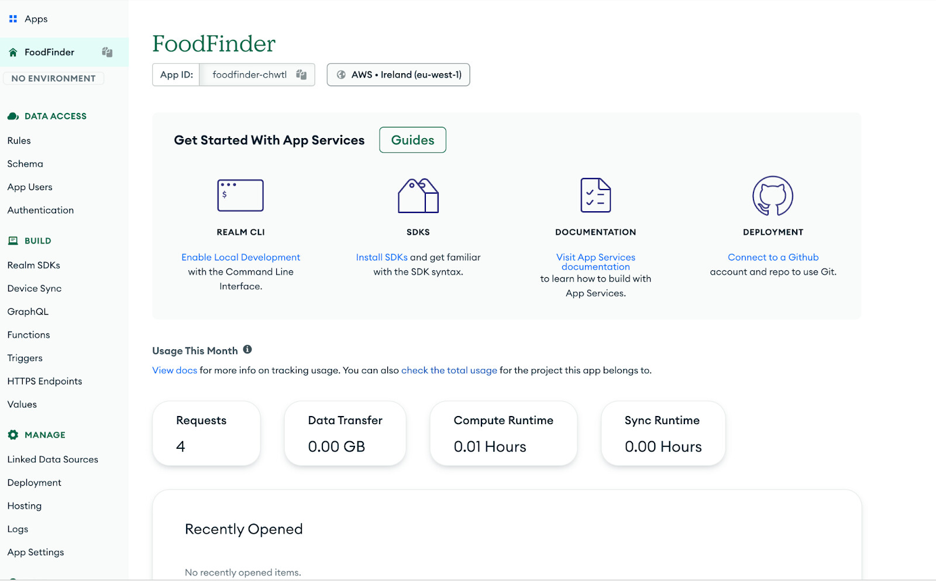Copy FoodFinder app name icon in sidebar
936x581 pixels.
point(107,52)
